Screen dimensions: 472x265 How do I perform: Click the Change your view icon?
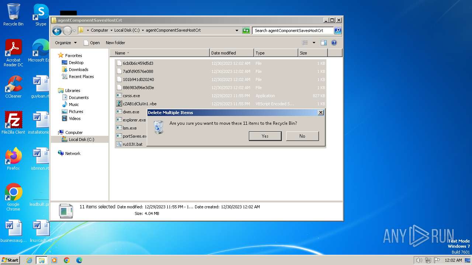(x=305, y=43)
